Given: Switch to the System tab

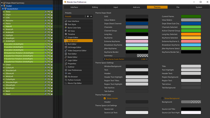Looking at the screenshot, I should point(199,7).
